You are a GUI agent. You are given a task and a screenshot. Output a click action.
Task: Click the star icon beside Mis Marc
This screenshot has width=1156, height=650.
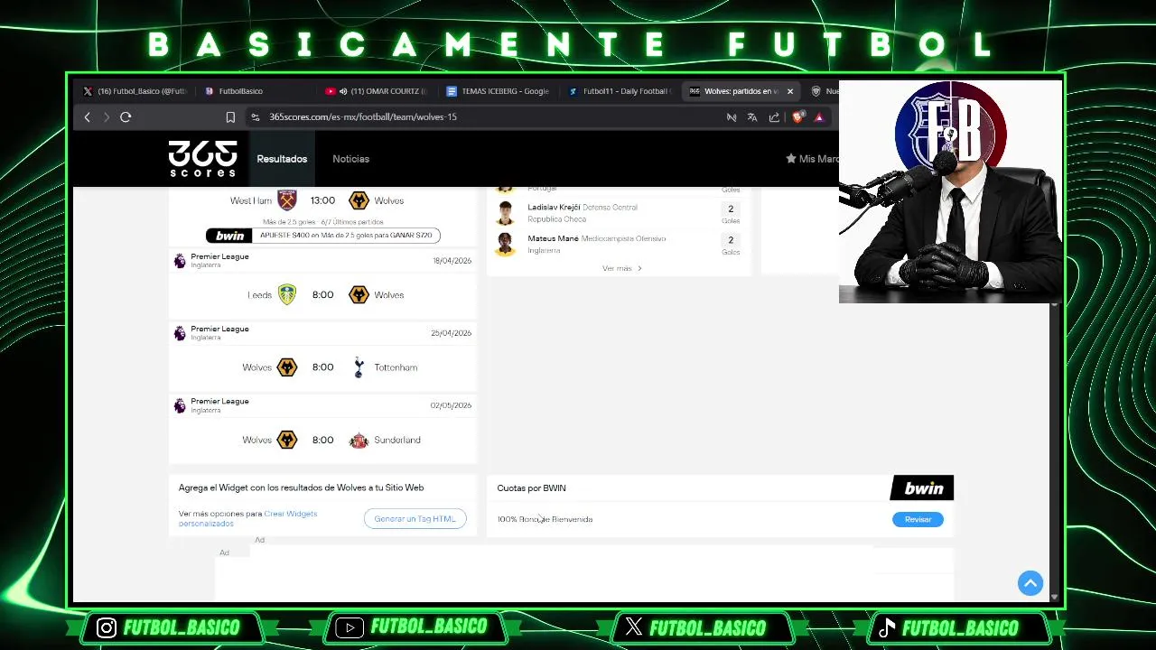[791, 159]
